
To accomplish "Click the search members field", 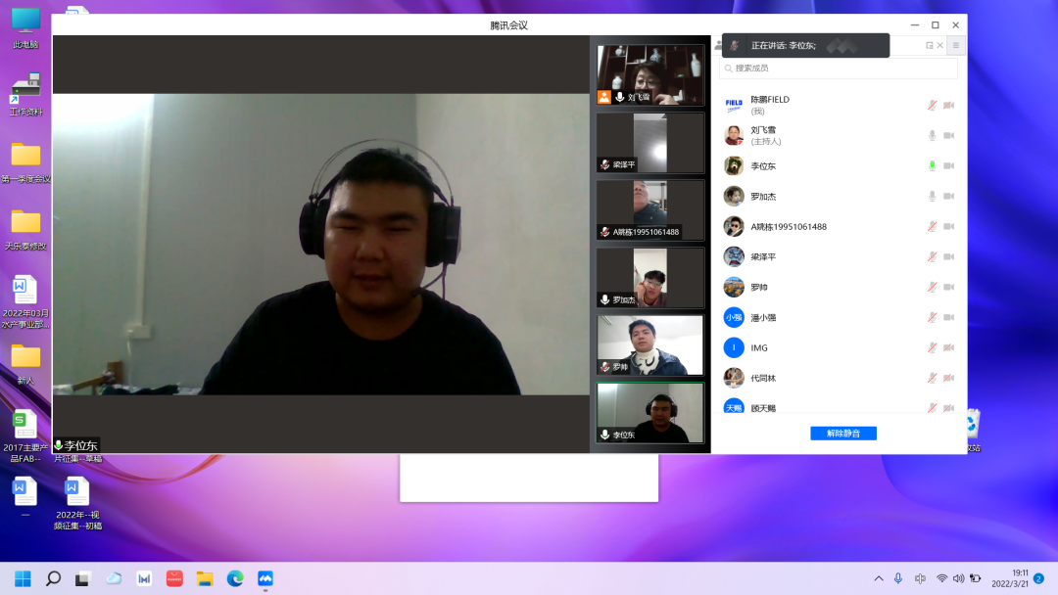I will click(x=838, y=69).
